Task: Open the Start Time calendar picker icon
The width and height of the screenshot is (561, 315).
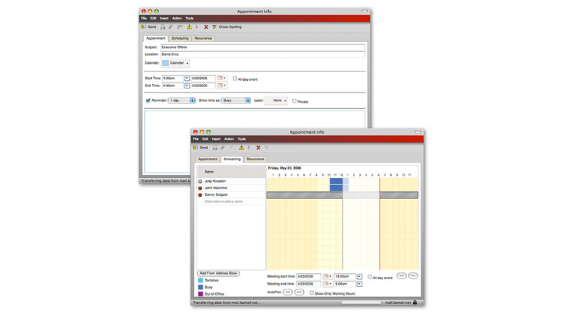Action: click(x=221, y=79)
